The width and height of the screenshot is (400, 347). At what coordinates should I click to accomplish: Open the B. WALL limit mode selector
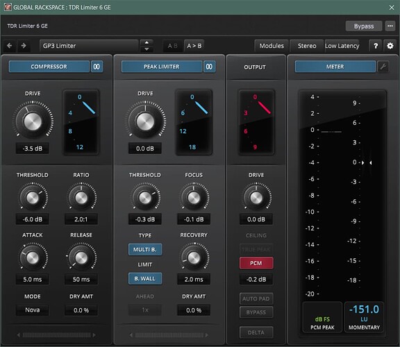click(145, 279)
